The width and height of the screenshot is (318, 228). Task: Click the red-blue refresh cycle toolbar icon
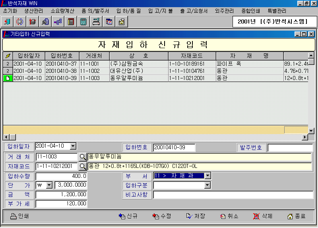coord(20,21)
